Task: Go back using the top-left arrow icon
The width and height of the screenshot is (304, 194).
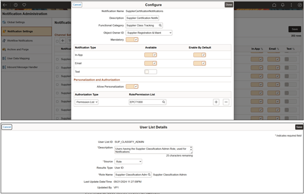Action: pos(5,5)
